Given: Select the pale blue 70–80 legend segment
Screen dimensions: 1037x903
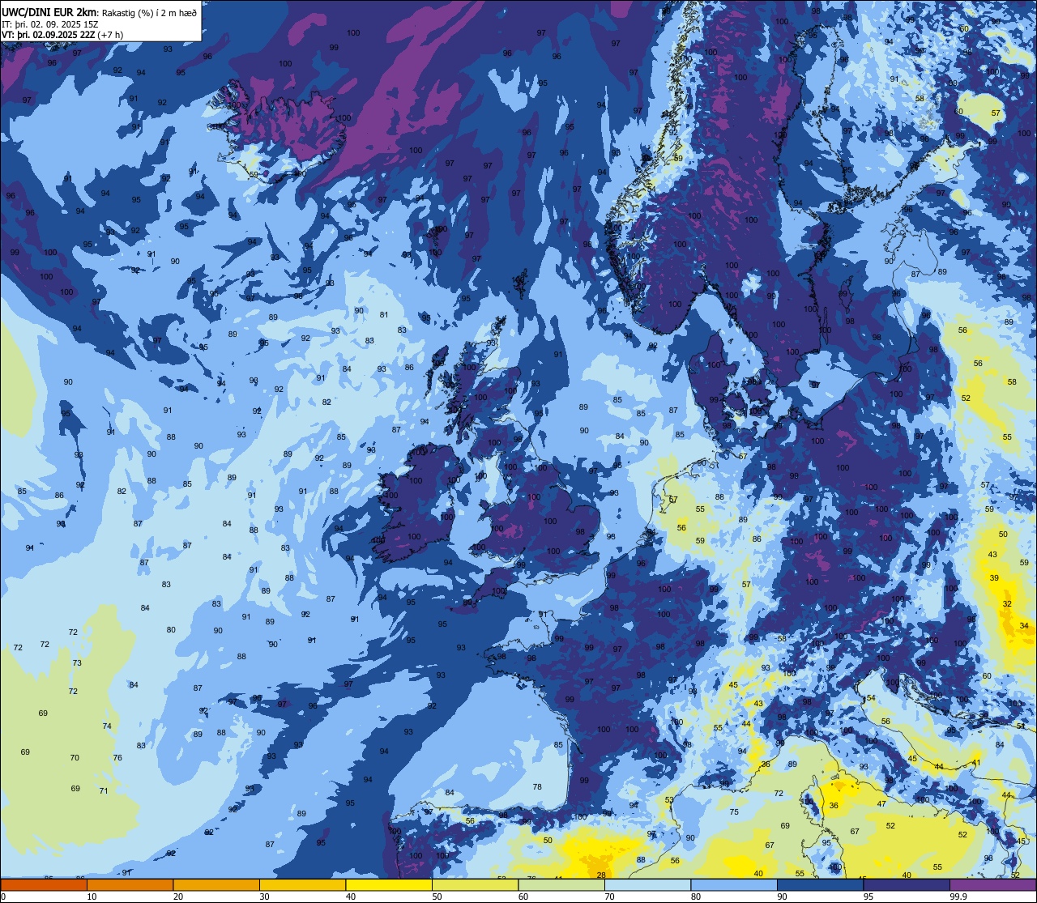Looking at the screenshot, I should (x=647, y=884).
